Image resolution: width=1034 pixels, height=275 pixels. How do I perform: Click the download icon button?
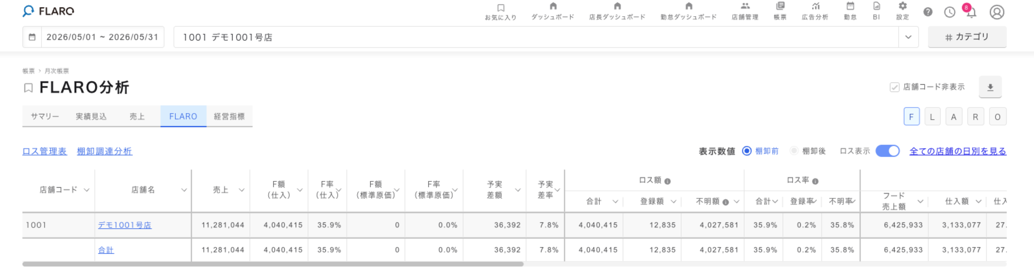990,87
